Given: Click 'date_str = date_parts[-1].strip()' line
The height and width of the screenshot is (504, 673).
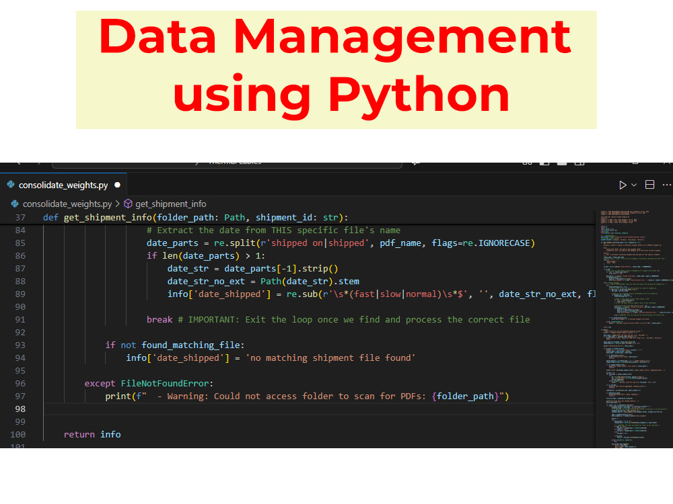Looking at the screenshot, I should click(253, 269).
